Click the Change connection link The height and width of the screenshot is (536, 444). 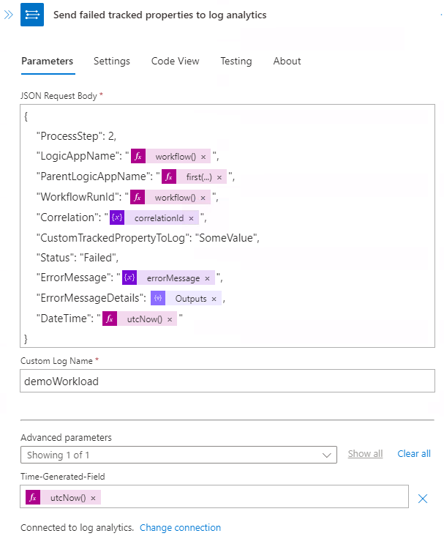pos(180,528)
